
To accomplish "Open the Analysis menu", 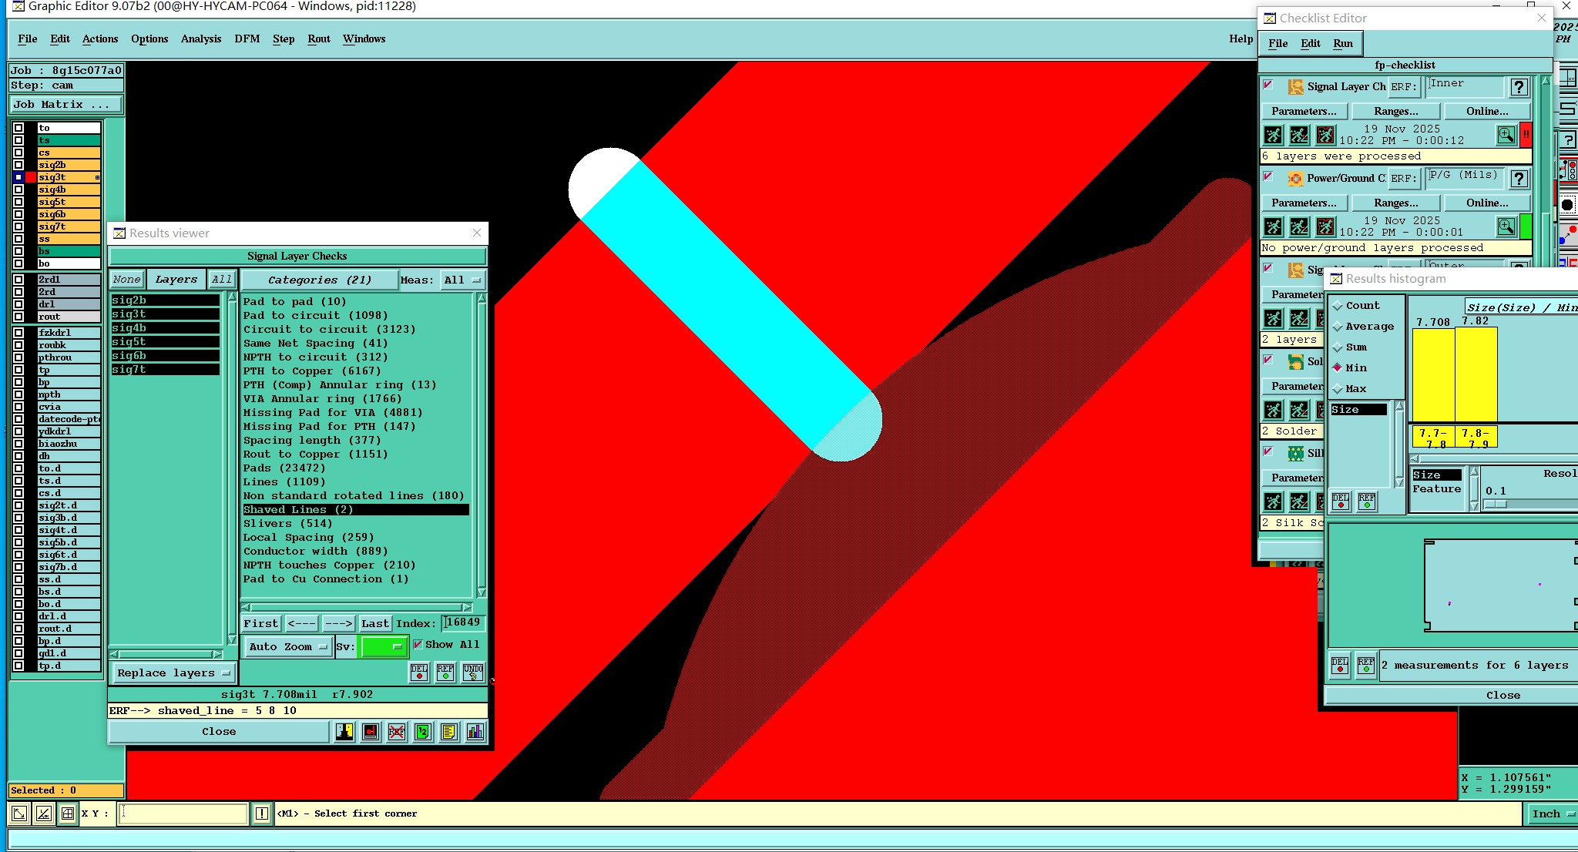I will click(200, 39).
